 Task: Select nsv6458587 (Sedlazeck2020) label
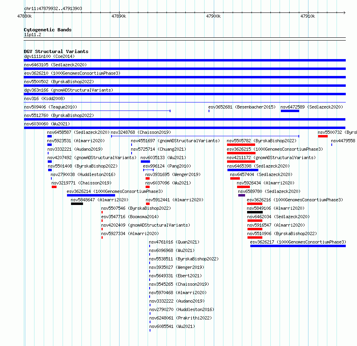click(x=78, y=132)
